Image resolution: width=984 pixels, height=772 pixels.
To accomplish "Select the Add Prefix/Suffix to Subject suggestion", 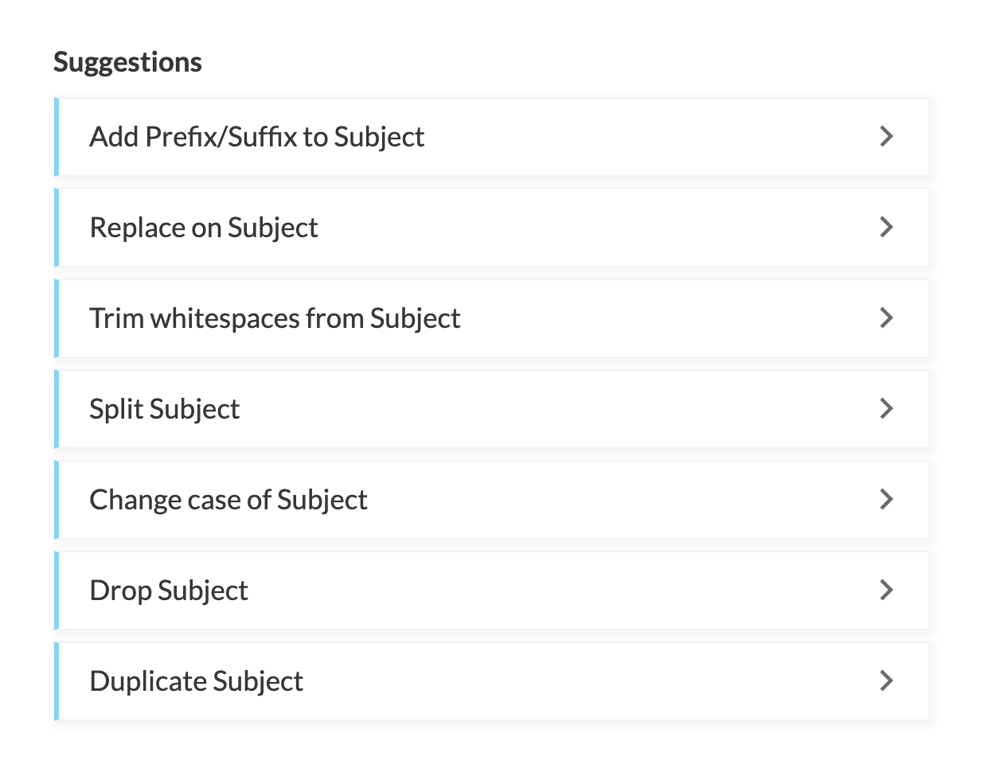I will (256, 137).
